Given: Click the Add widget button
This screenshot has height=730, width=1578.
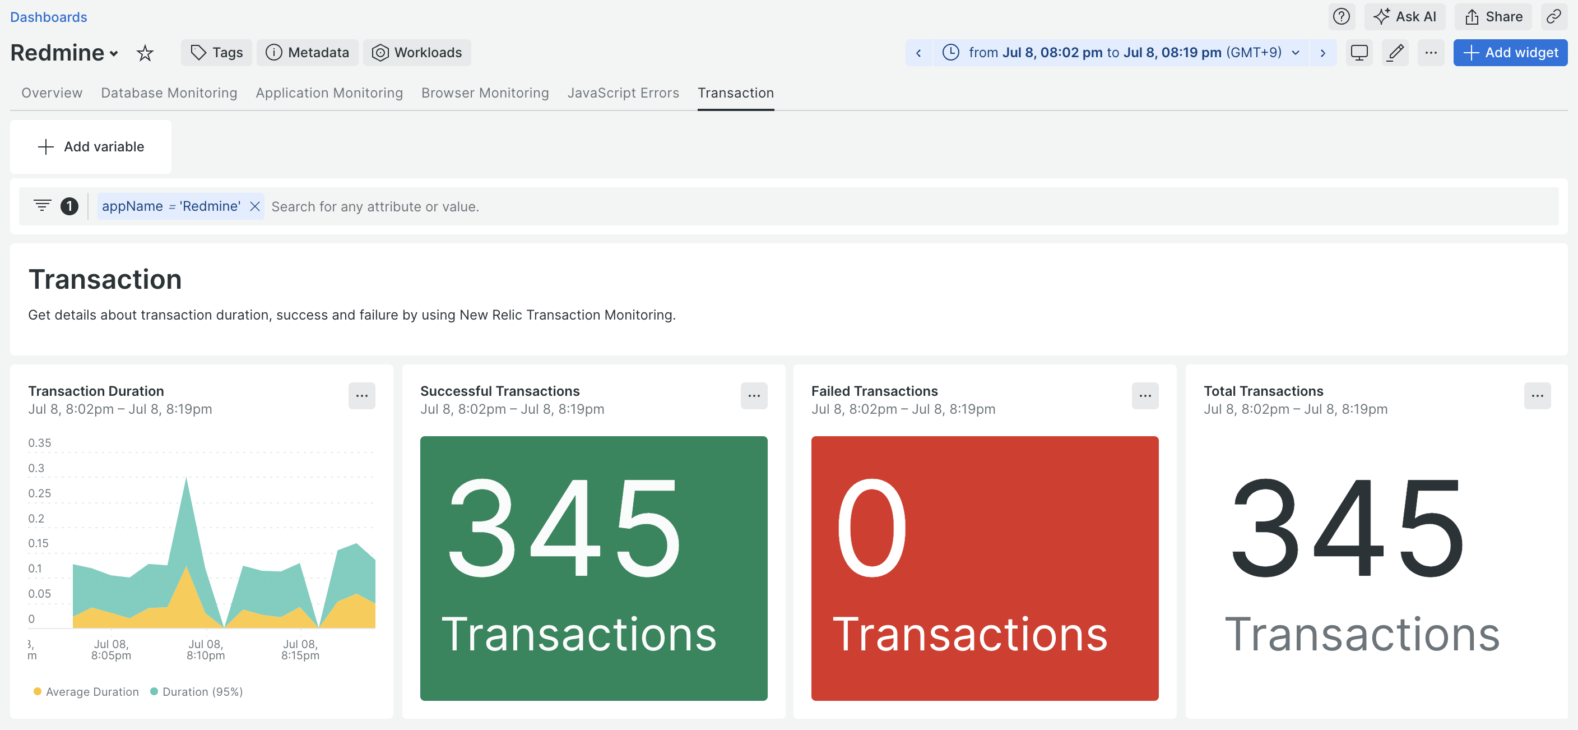Looking at the screenshot, I should (x=1510, y=53).
